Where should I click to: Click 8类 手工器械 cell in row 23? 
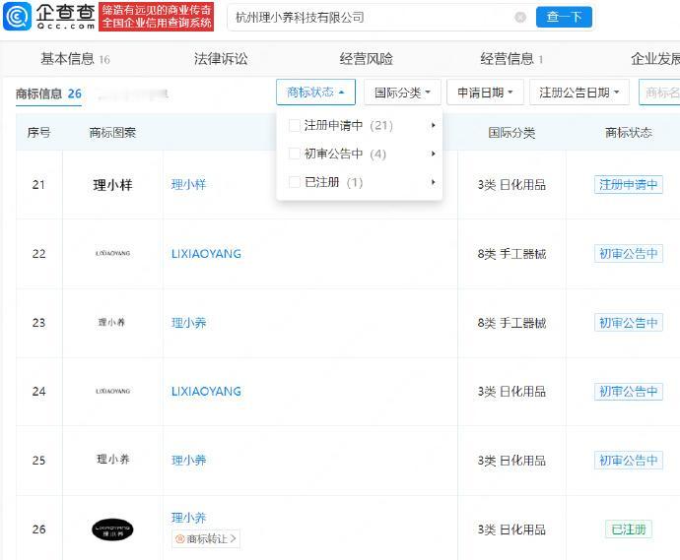point(511,323)
